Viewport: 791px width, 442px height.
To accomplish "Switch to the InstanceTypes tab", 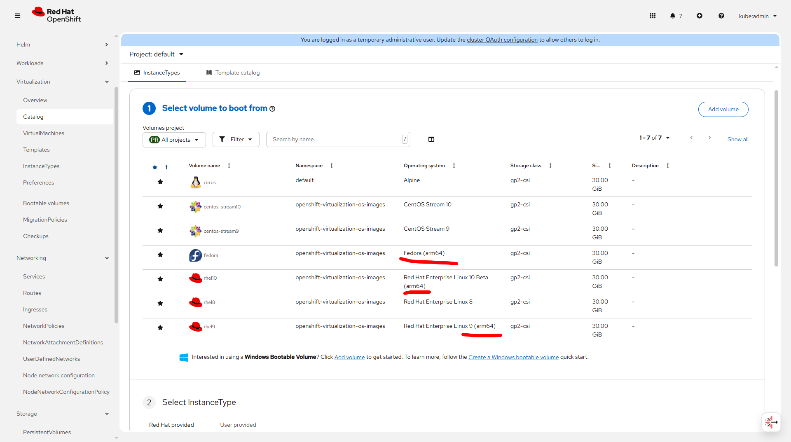I will point(157,72).
